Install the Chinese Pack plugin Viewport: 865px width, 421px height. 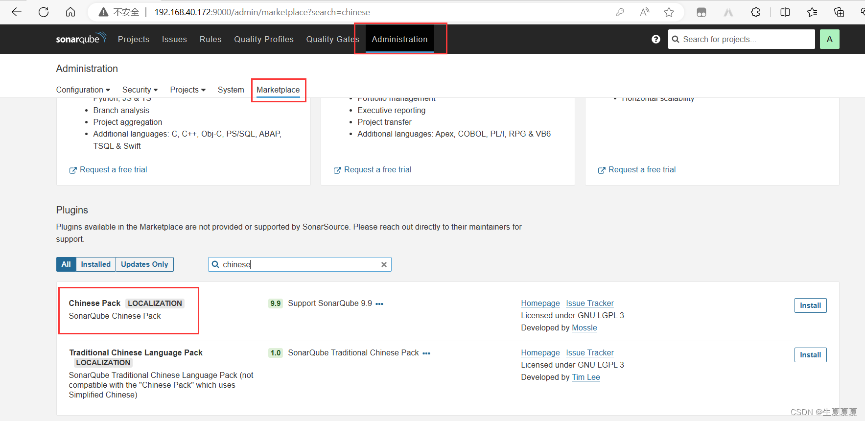click(810, 305)
